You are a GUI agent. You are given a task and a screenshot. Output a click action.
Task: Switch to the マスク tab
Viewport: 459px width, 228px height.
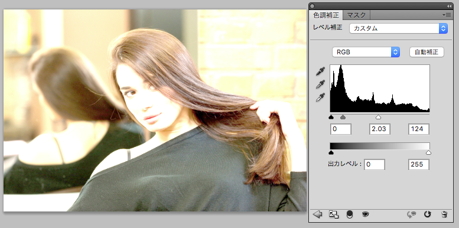[356, 15]
